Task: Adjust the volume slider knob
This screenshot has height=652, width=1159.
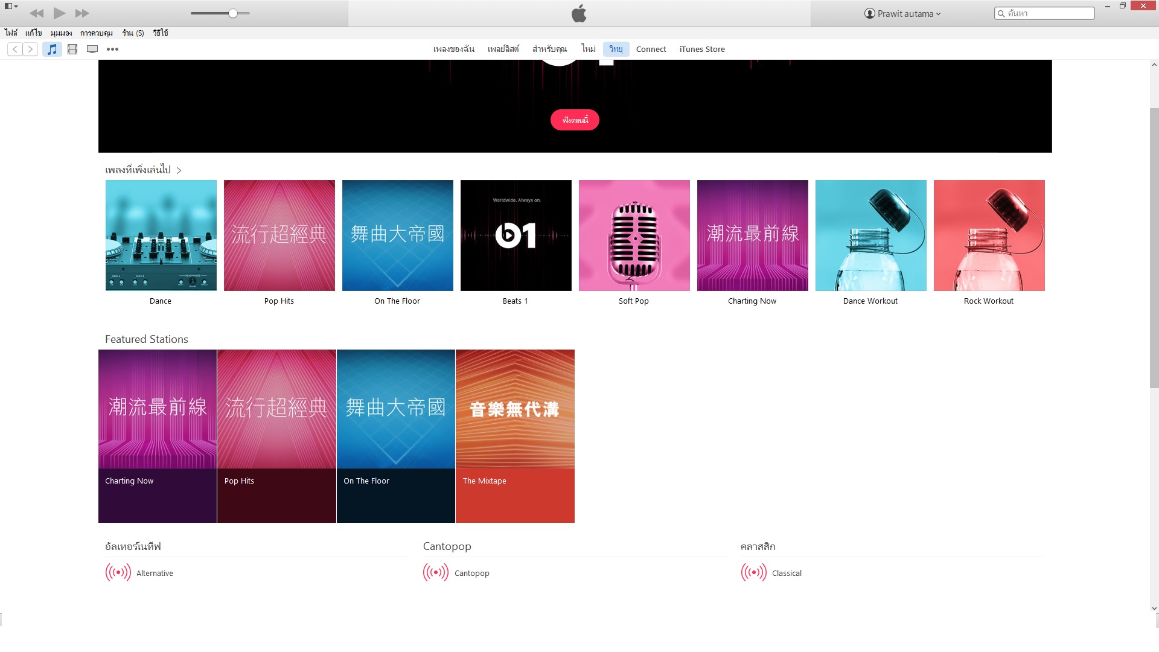Action: [x=233, y=13]
